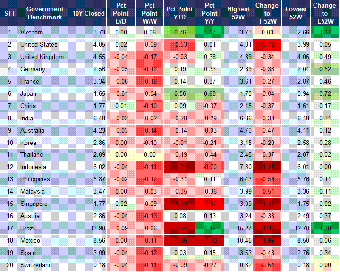Image resolution: width=340 pixels, height=272 pixels.
Task: Select Singapore's red -0.97 Y/Y cell
Action: pos(209,204)
